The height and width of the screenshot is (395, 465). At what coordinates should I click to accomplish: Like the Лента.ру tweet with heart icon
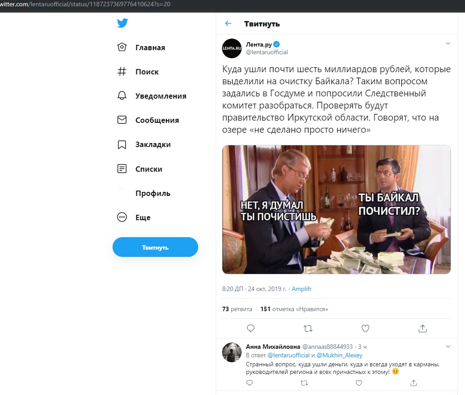[365, 329]
